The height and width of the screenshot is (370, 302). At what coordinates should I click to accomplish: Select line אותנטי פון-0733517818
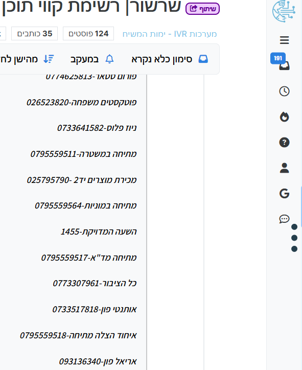point(95,309)
